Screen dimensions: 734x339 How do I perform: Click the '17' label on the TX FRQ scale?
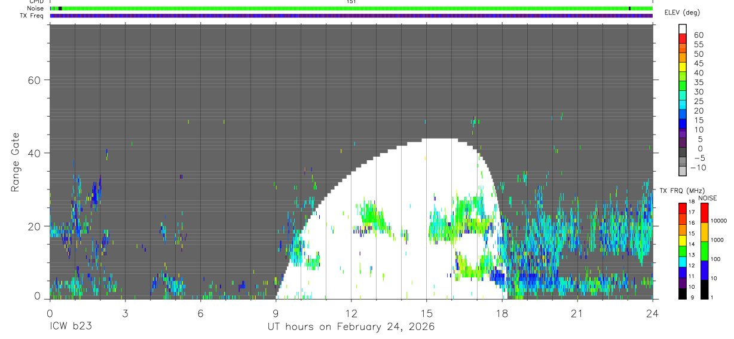(x=691, y=212)
